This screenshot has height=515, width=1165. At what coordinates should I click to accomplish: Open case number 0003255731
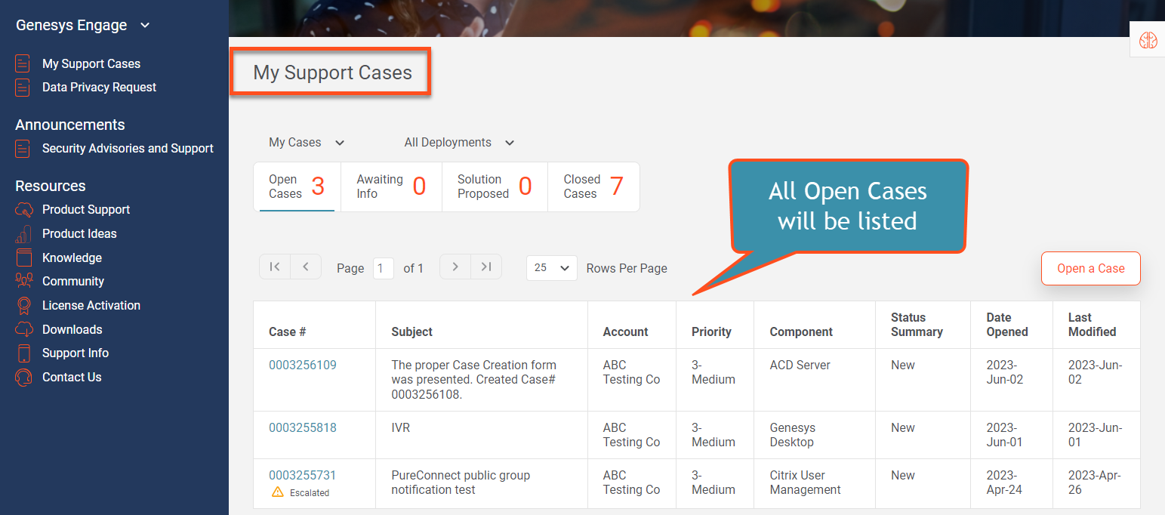[x=303, y=475]
